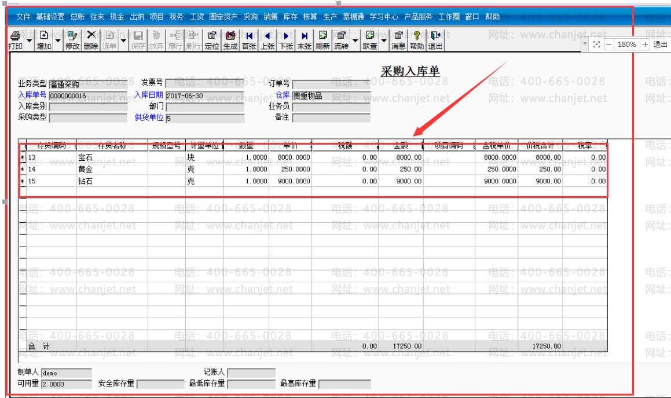The height and width of the screenshot is (398, 671).
Task: Open the 库存 menu
Action: (290, 17)
